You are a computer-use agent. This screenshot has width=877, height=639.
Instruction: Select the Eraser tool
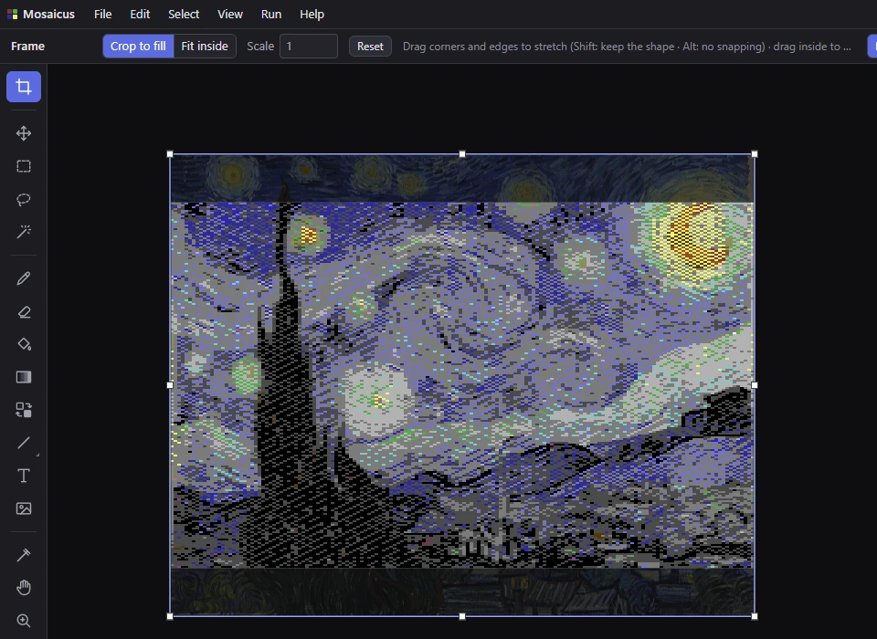24,311
